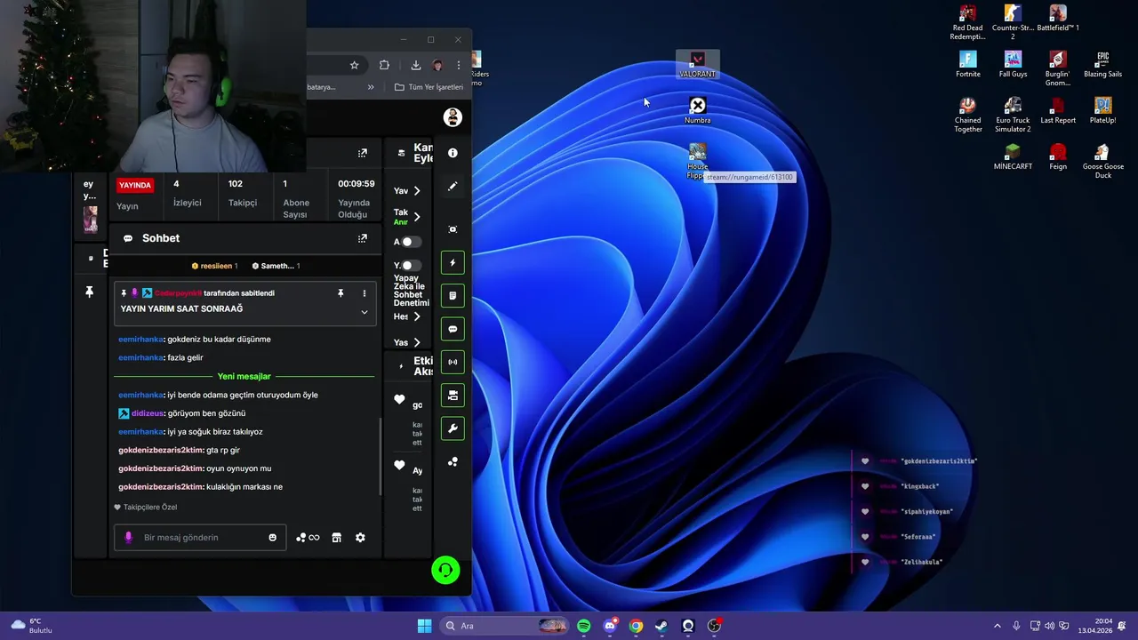Open Chrome profile avatar in toolbar

437,65
